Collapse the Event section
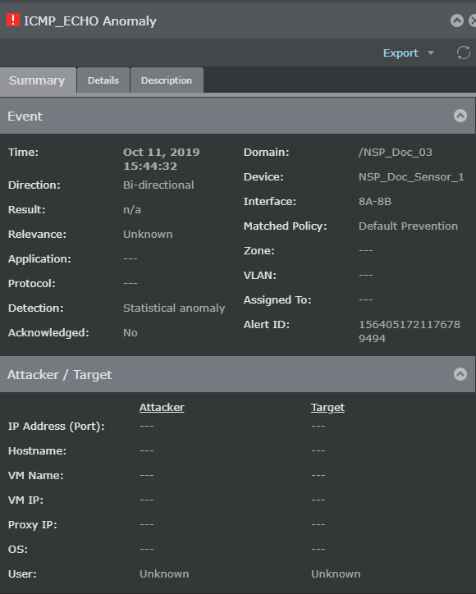The image size is (476, 594). pos(460,116)
